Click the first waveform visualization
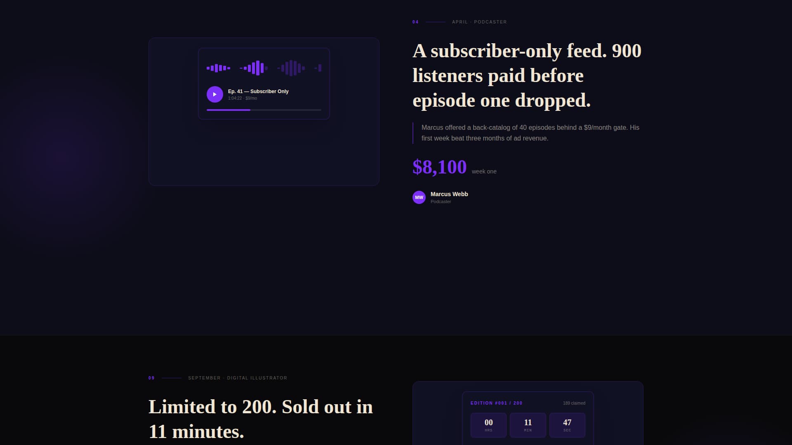The height and width of the screenshot is (445, 792). (217, 68)
